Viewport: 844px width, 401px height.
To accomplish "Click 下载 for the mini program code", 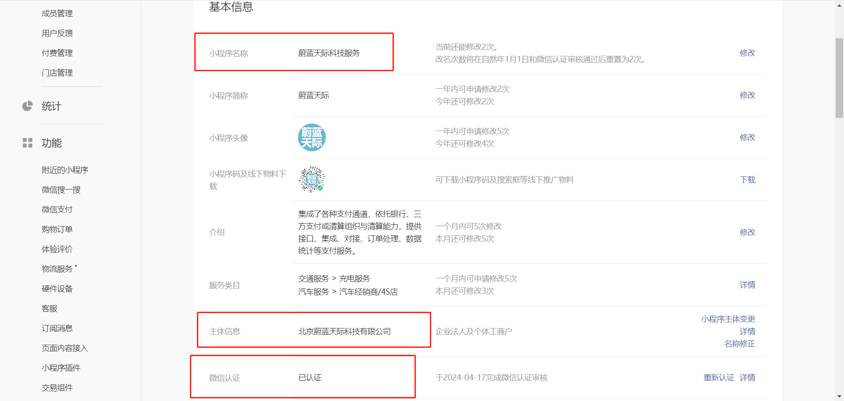I will [747, 179].
